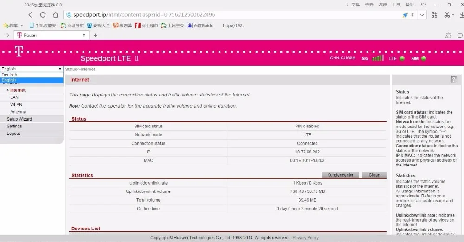Click the skin shirt icon in title bar

pos(424,5)
